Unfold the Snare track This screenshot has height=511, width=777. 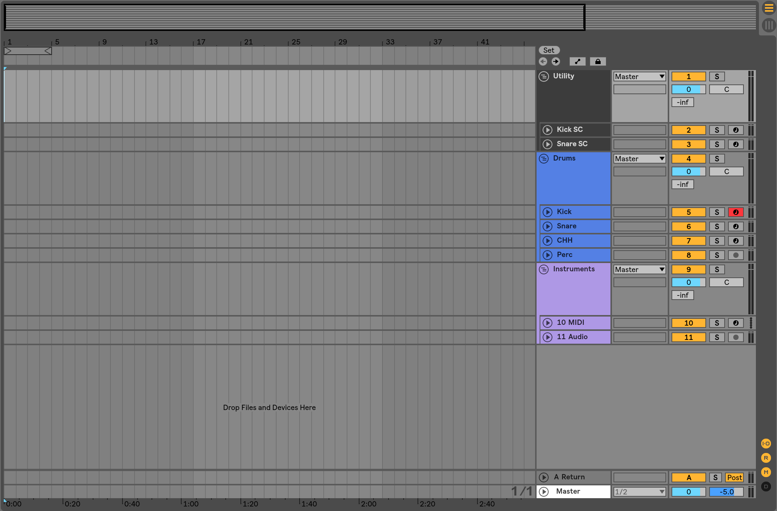[548, 226]
